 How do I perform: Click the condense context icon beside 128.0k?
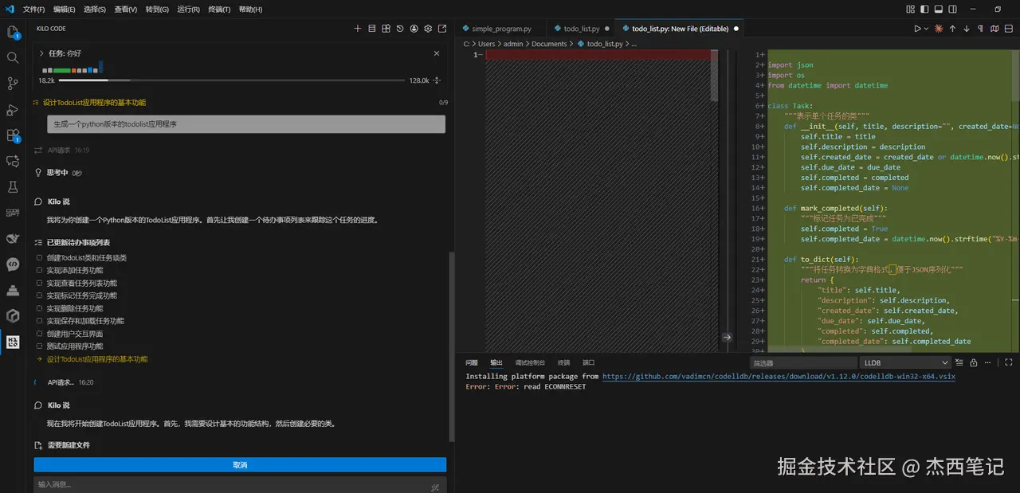[x=437, y=80]
